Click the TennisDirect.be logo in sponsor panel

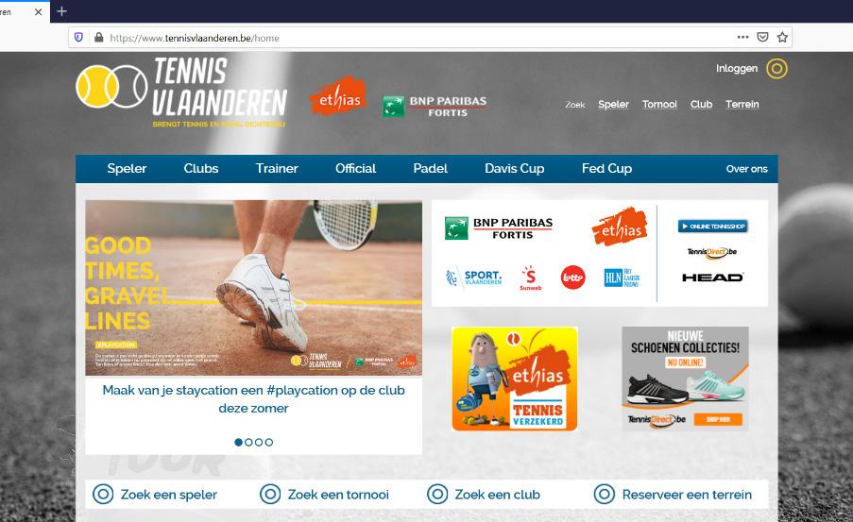(x=711, y=252)
